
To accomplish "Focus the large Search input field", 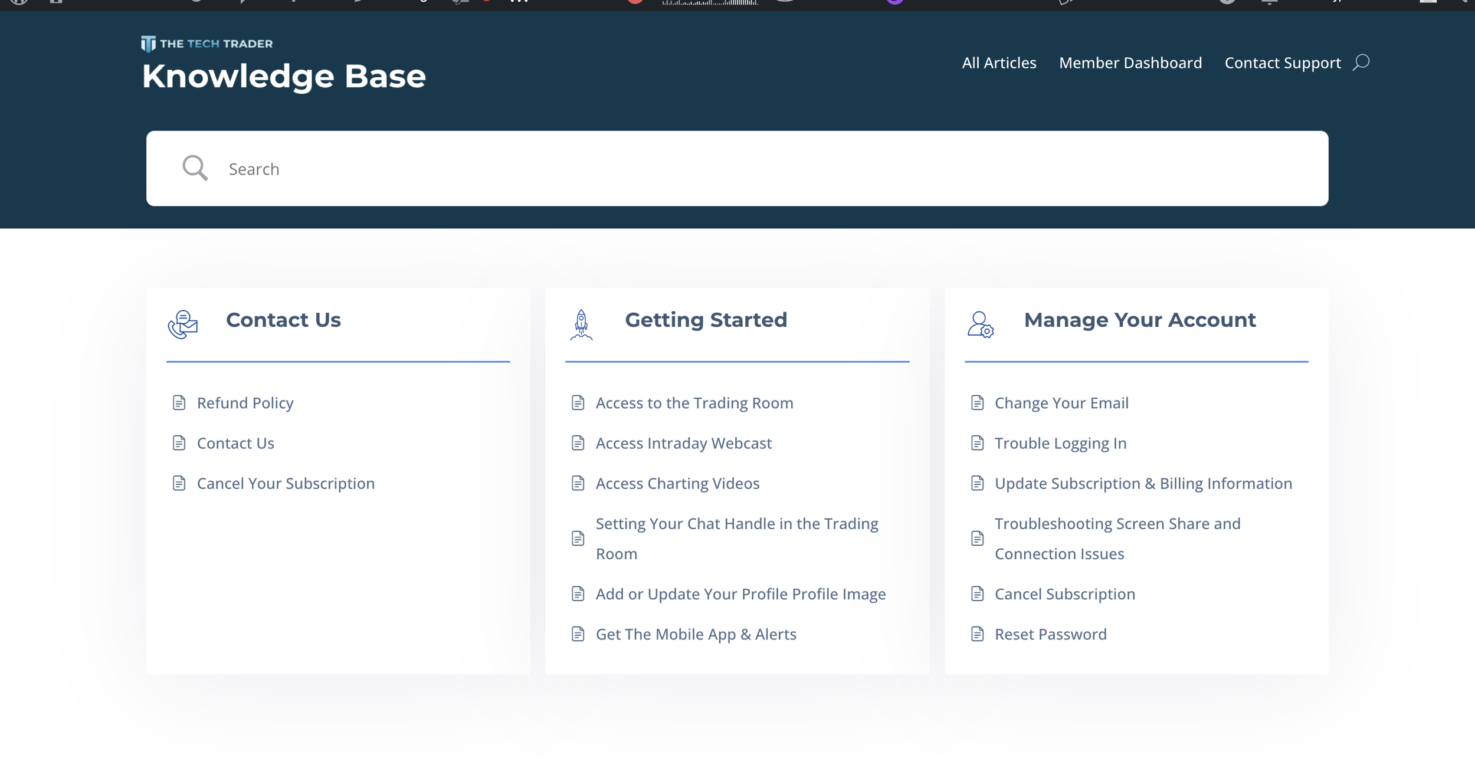I will click(737, 169).
